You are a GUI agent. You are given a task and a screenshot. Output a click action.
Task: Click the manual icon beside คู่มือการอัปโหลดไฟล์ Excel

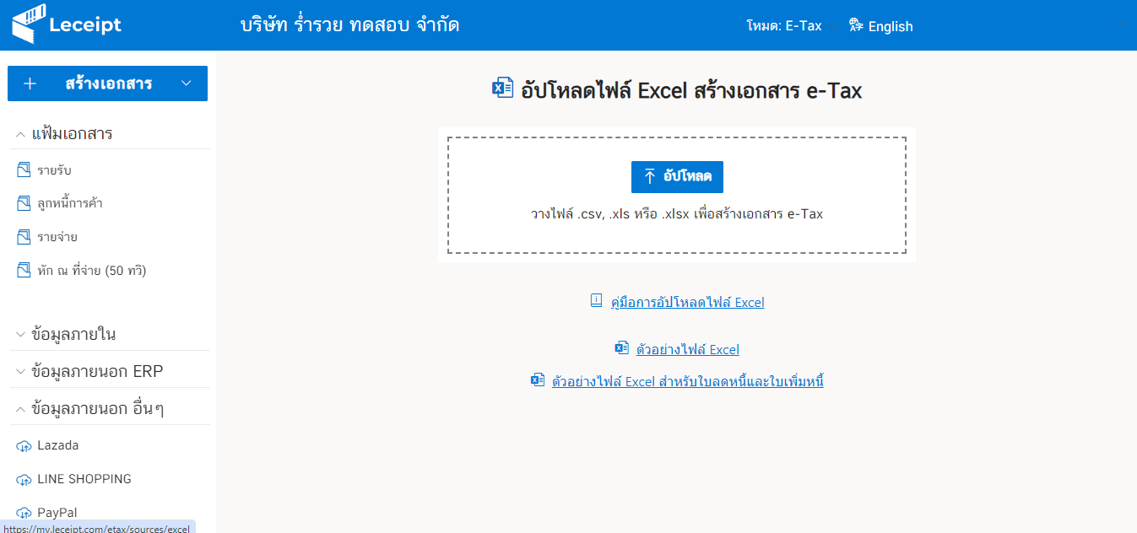(597, 300)
